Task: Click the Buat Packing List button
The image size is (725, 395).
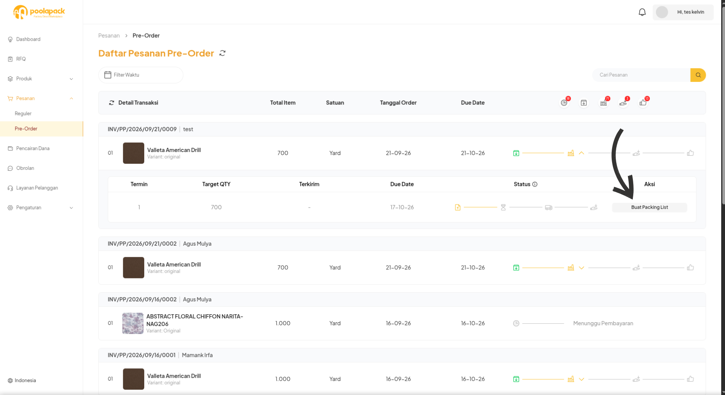Action: (x=649, y=207)
